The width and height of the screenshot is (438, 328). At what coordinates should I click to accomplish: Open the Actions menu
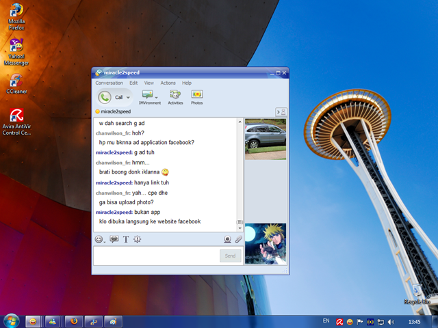[168, 83]
